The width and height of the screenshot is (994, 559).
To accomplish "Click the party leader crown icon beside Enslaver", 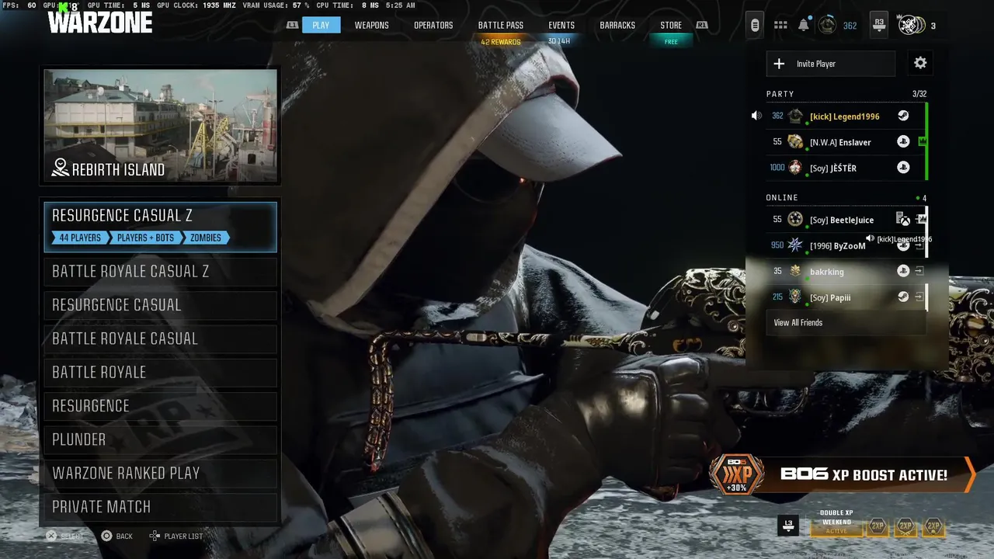I will pos(923,141).
